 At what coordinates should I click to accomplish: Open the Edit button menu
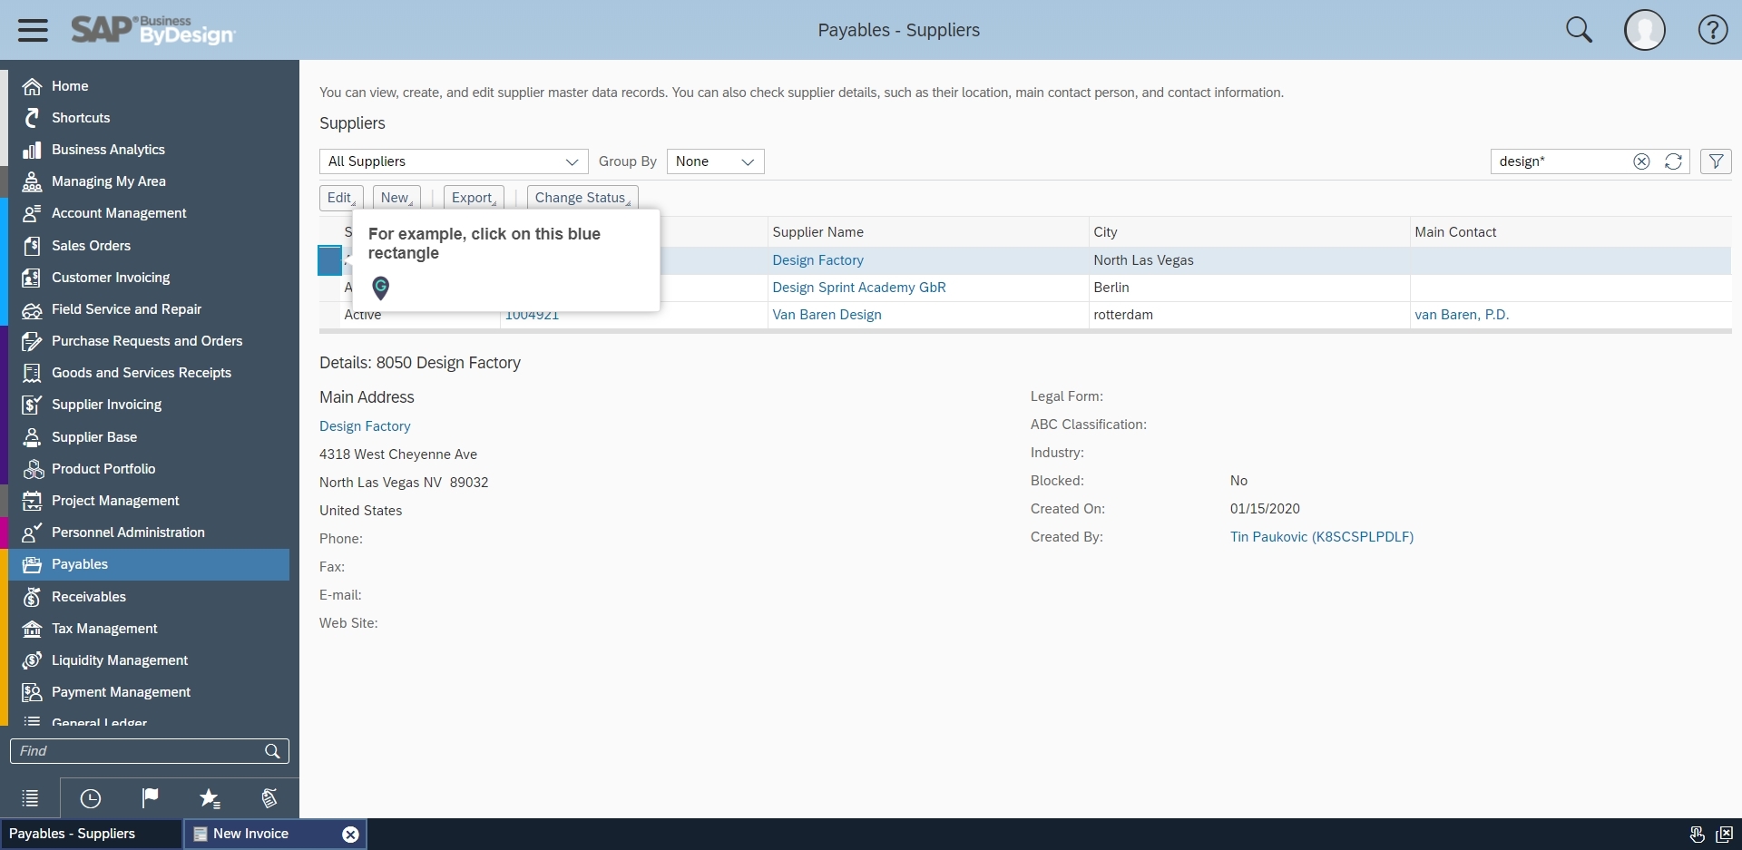pos(341,198)
